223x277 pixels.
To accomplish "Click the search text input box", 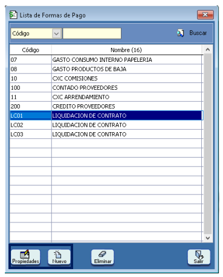I will 92,33.
